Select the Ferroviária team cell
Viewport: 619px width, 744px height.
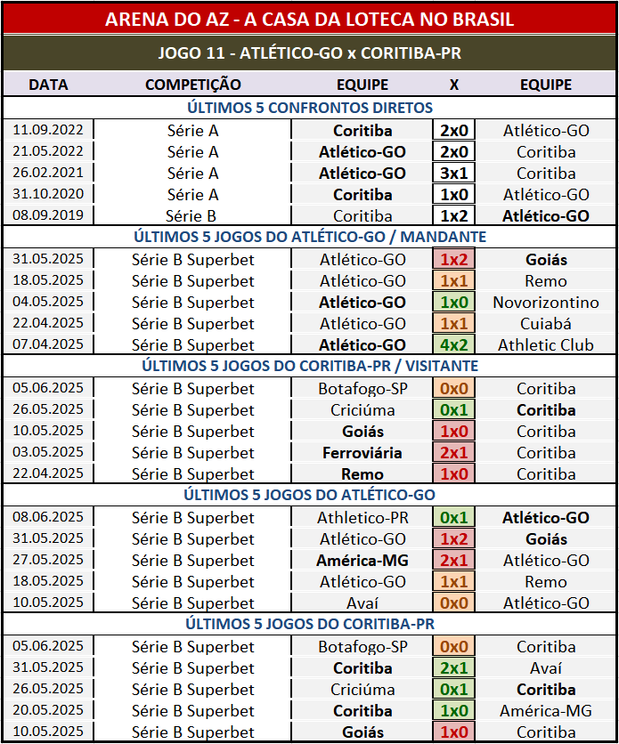362,453
